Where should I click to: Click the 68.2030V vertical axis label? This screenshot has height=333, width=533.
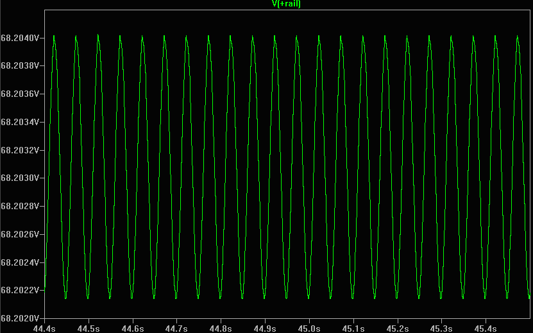(20, 178)
